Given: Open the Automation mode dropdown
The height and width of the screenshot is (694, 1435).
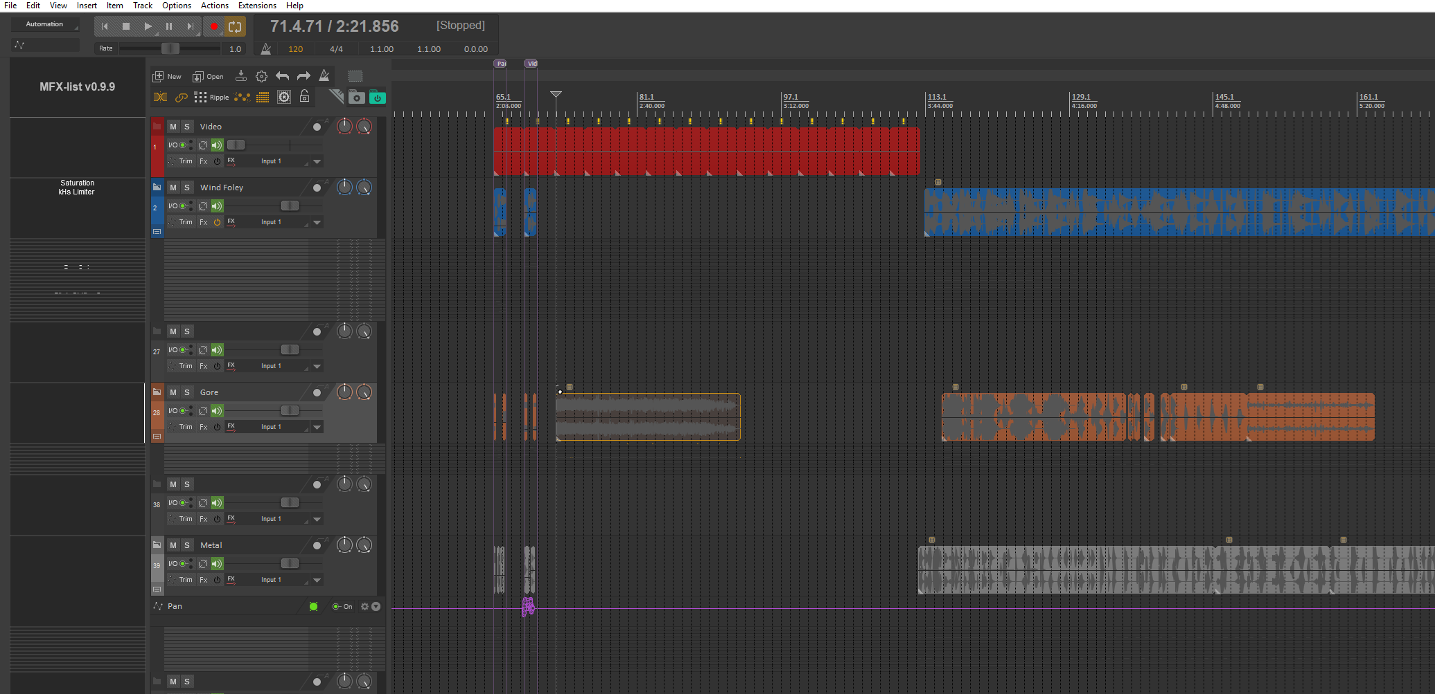Looking at the screenshot, I should click(x=45, y=24).
